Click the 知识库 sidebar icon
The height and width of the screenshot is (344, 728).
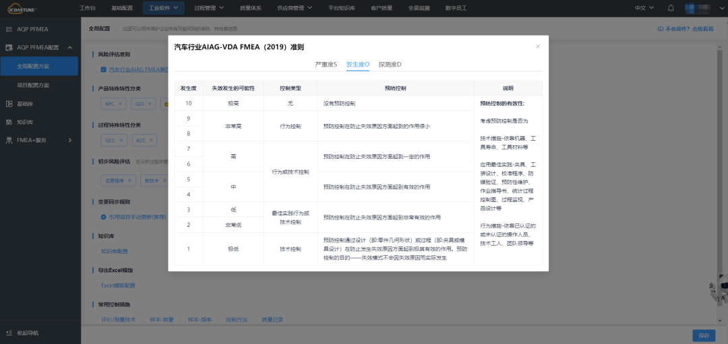[9, 122]
